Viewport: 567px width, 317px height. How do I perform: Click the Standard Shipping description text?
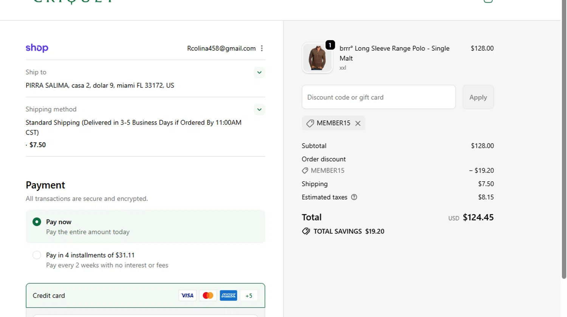[133, 127]
